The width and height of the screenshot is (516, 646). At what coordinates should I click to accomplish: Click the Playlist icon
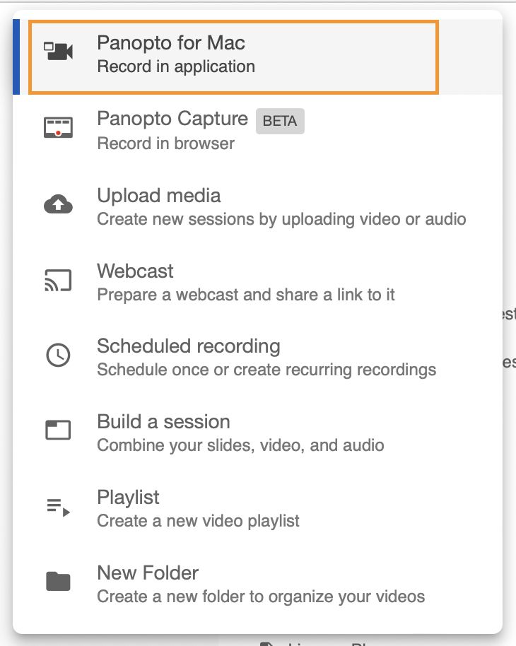pos(59,507)
